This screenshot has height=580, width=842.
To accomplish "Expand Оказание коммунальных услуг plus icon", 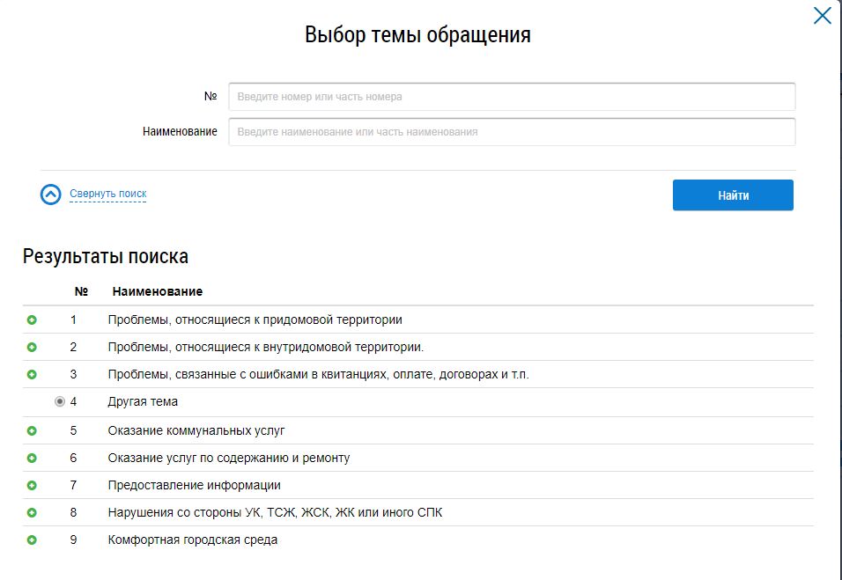I will point(32,431).
